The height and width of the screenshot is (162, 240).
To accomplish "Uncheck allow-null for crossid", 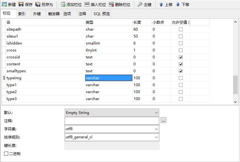I will (x=181, y=57).
